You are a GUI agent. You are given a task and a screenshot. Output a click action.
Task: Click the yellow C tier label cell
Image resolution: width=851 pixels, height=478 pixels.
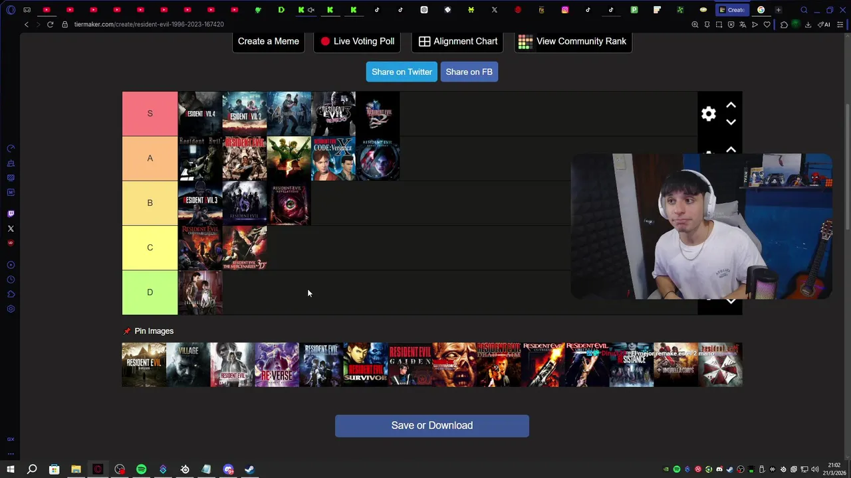tap(150, 248)
